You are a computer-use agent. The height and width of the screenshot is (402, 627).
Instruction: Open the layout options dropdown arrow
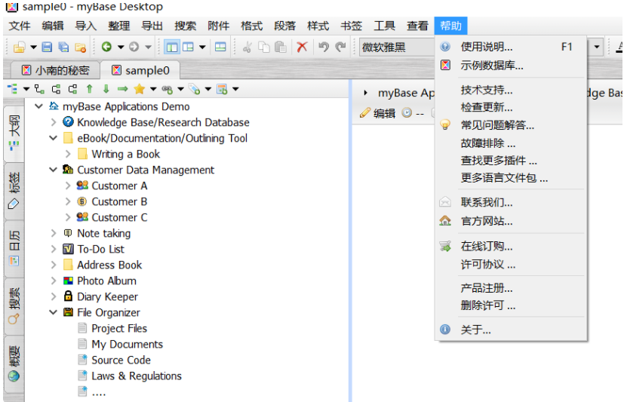[203, 48]
